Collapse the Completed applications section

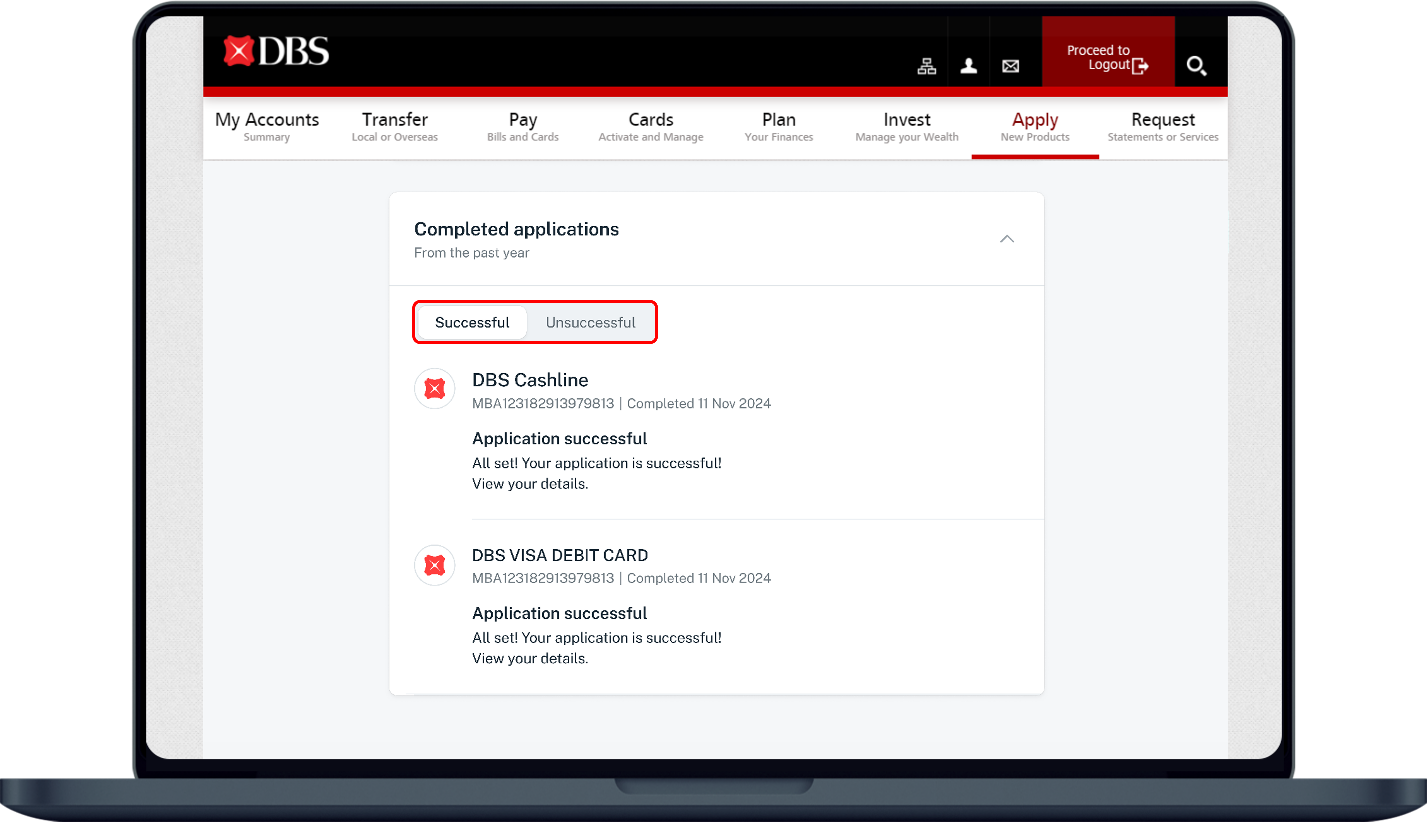click(1007, 239)
